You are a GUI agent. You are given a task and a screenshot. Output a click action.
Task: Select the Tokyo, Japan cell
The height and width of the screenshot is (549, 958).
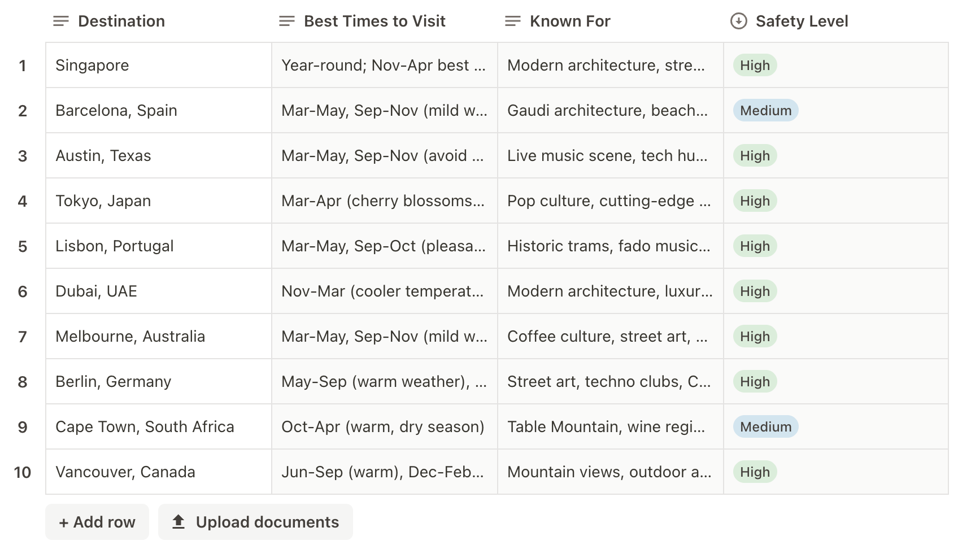tap(159, 201)
